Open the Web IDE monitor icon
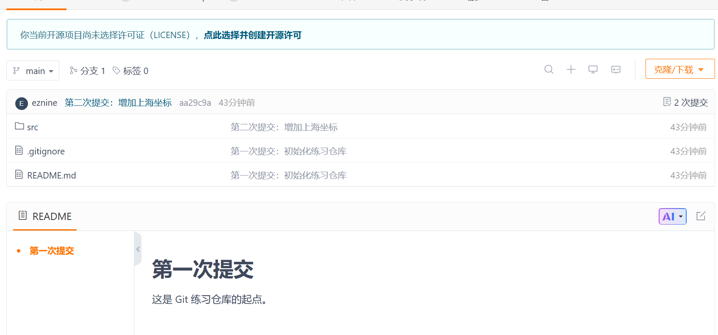This screenshot has height=335, width=718. [593, 69]
